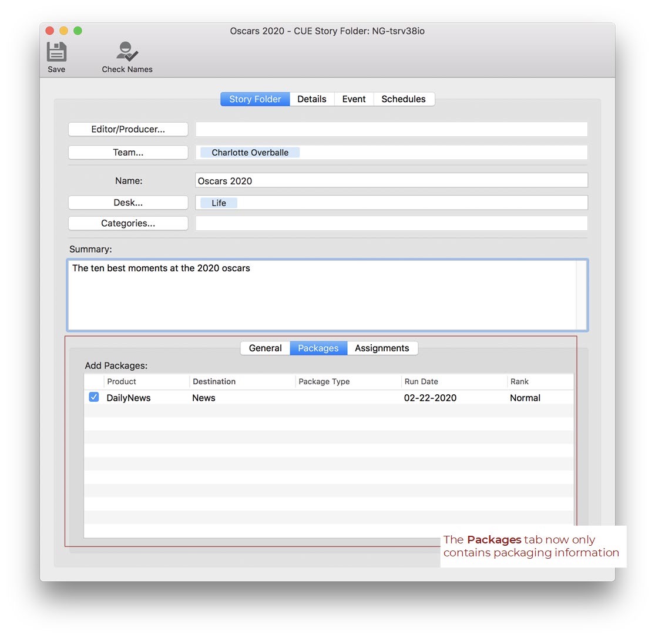Uncheck the DailyNews package checkbox
The width and height of the screenshot is (655, 638).
click(94, 398)
